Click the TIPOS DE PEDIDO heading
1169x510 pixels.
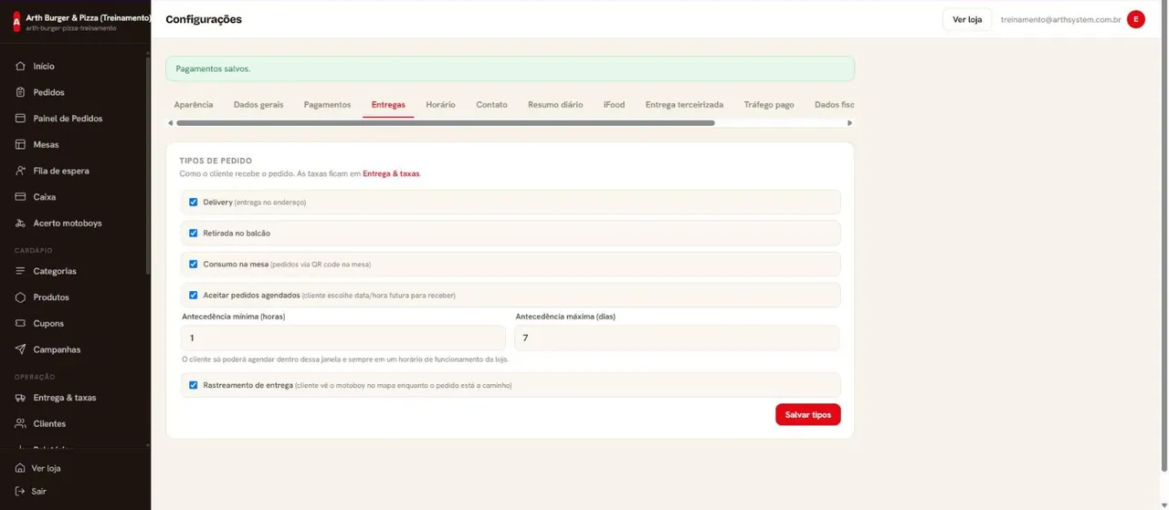[x=216, y=161]
